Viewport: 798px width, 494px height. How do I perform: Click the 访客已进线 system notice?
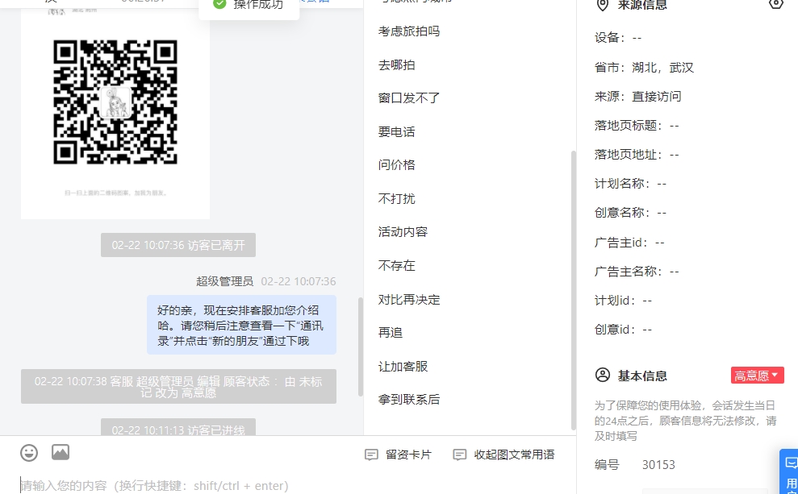(x=178, y=428)
